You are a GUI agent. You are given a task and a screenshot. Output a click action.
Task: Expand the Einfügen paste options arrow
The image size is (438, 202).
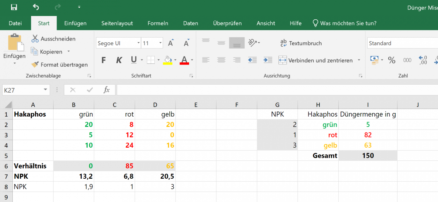click(15, 63)
